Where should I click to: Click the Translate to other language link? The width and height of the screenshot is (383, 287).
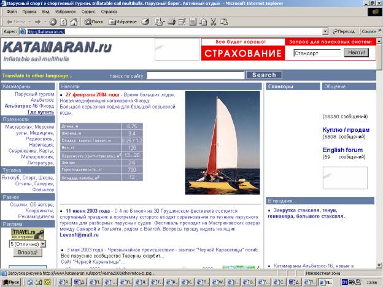pos(37,75)
